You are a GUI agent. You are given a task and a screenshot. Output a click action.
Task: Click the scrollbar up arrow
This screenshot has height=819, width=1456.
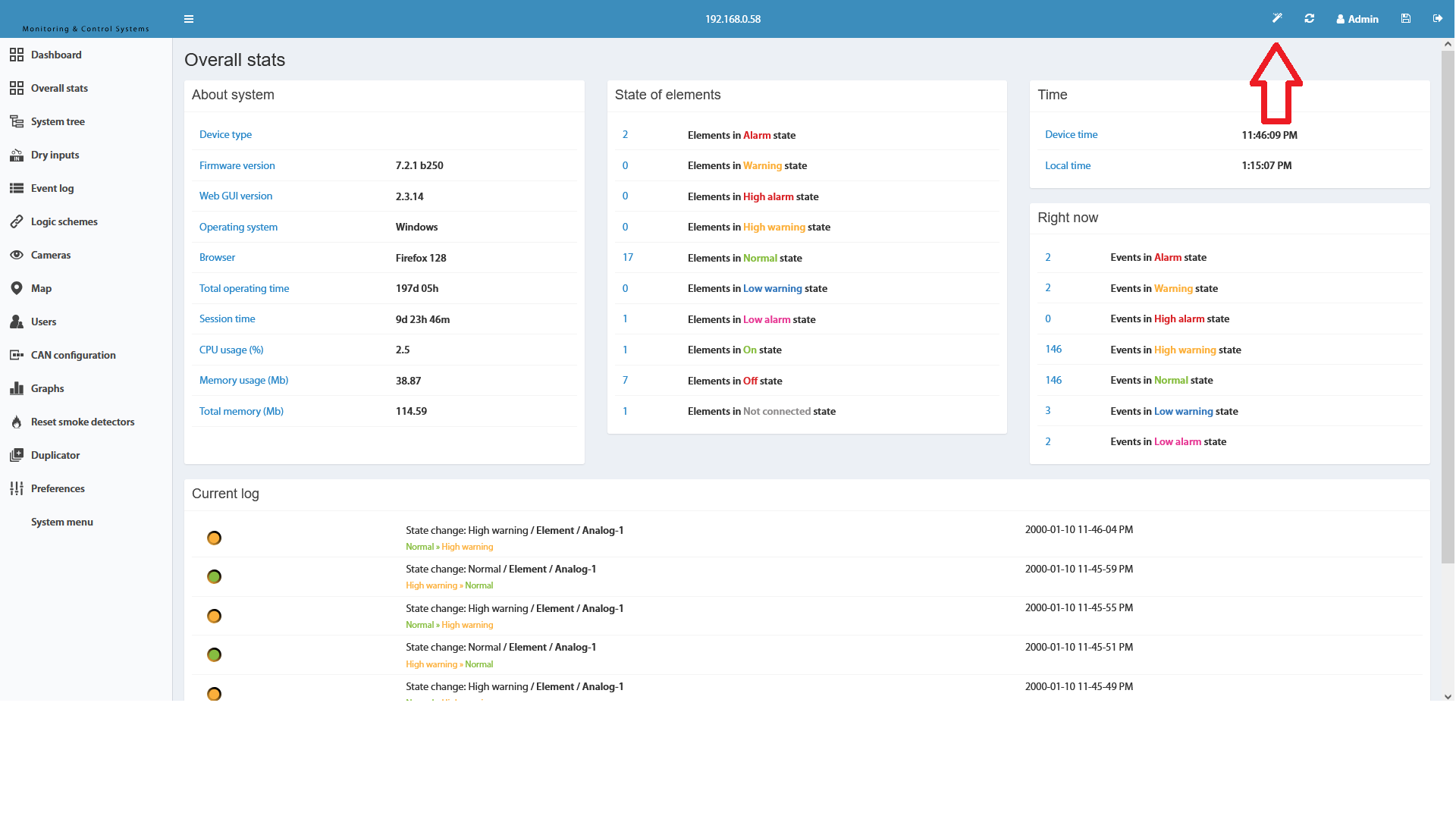click(x=1448, y=44)
